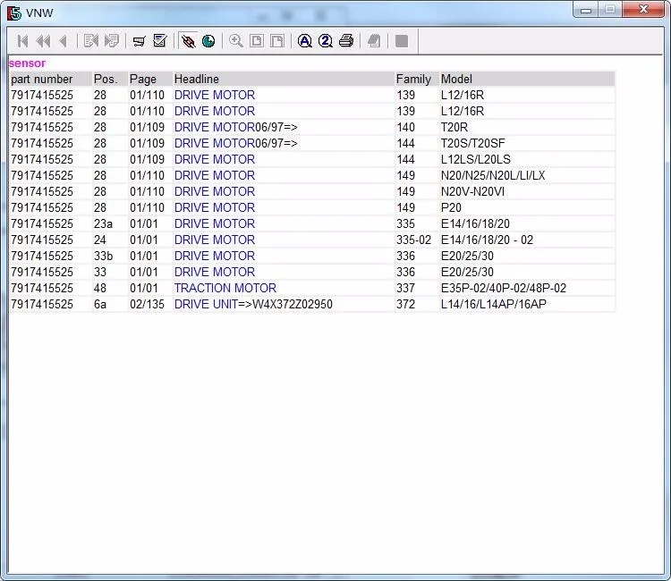Screen dimensions: 671x581
Task: Close the VNW window
Action: [643, 10]
